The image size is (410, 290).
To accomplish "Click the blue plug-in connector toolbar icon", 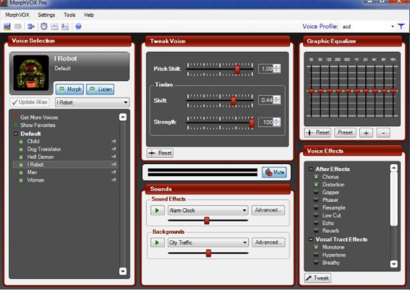I will (31, 26).
